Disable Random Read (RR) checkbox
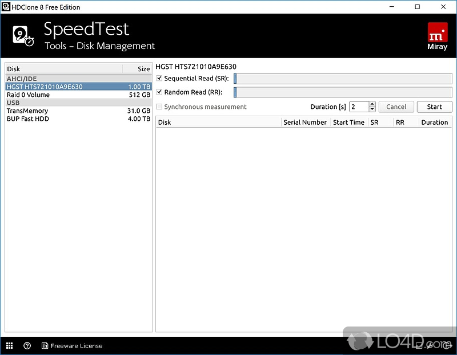The image size is (457, 355). (159, 92)
